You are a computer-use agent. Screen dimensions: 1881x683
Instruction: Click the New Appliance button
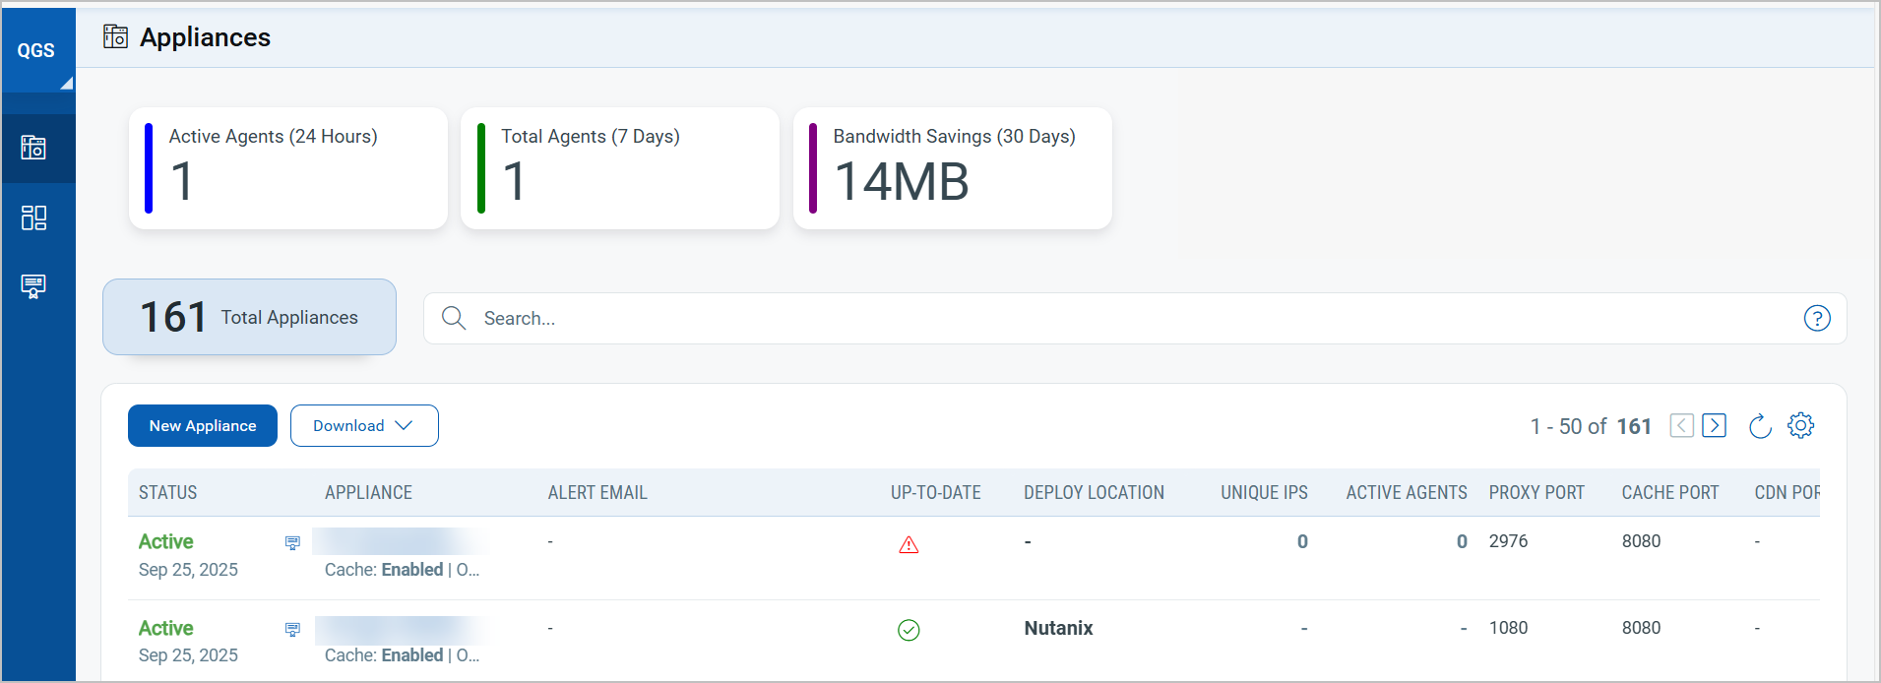(203, 426)
